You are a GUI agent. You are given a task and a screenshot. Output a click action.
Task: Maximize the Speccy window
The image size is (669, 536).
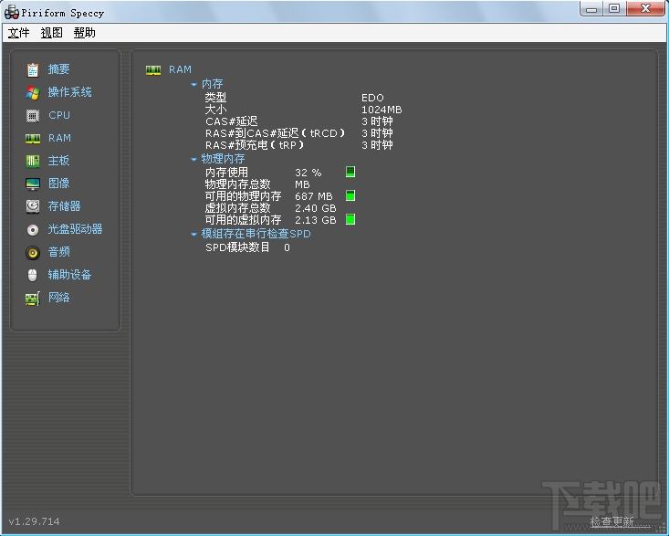point(614,8)
